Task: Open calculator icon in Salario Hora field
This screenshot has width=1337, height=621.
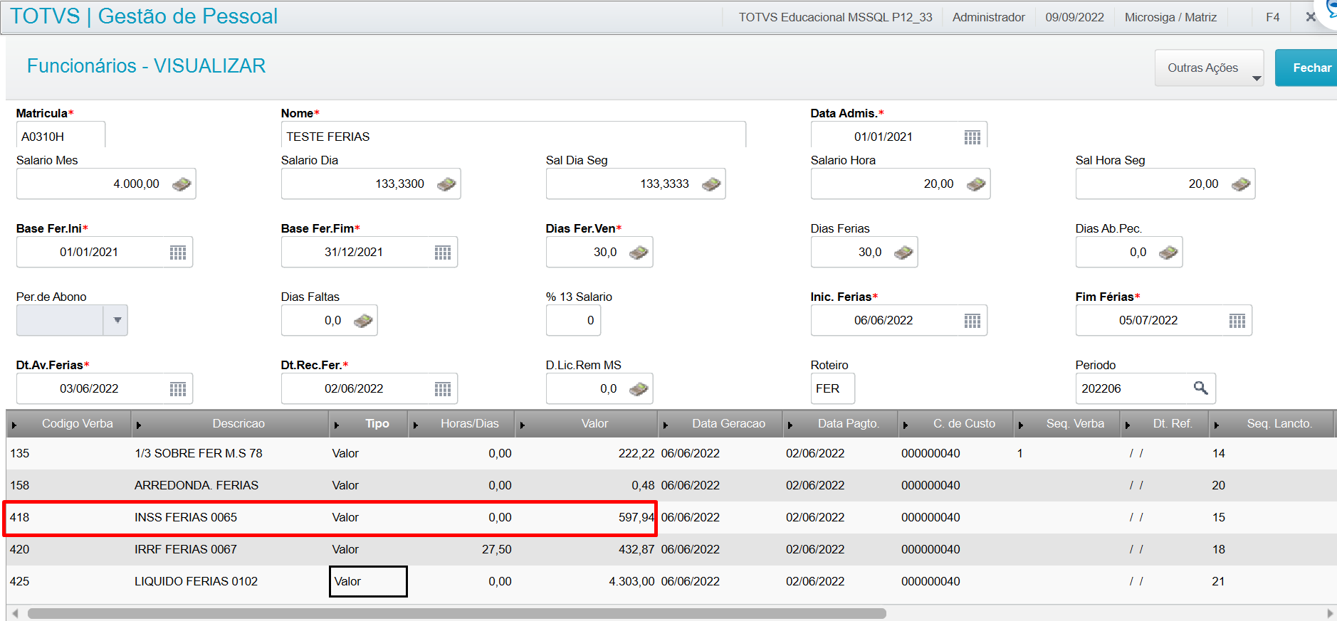Action: 976,184
